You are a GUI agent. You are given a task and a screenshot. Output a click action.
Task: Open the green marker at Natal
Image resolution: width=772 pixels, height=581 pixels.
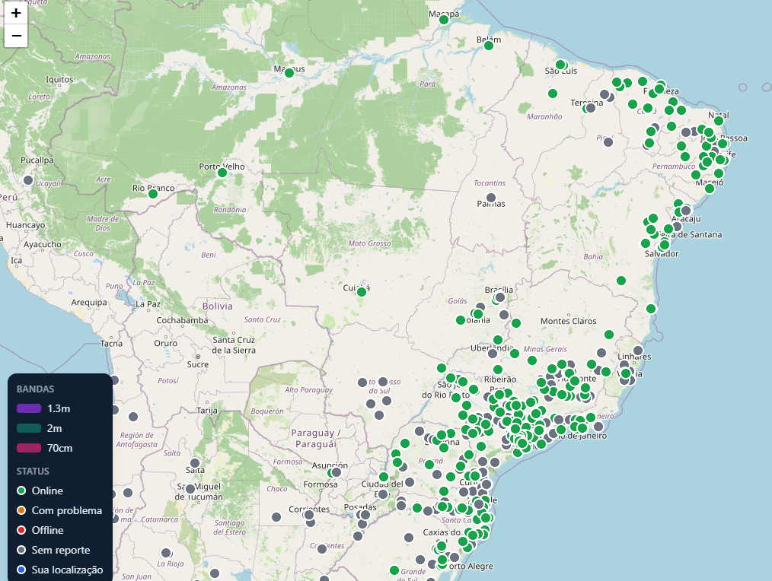pos(719,121)
